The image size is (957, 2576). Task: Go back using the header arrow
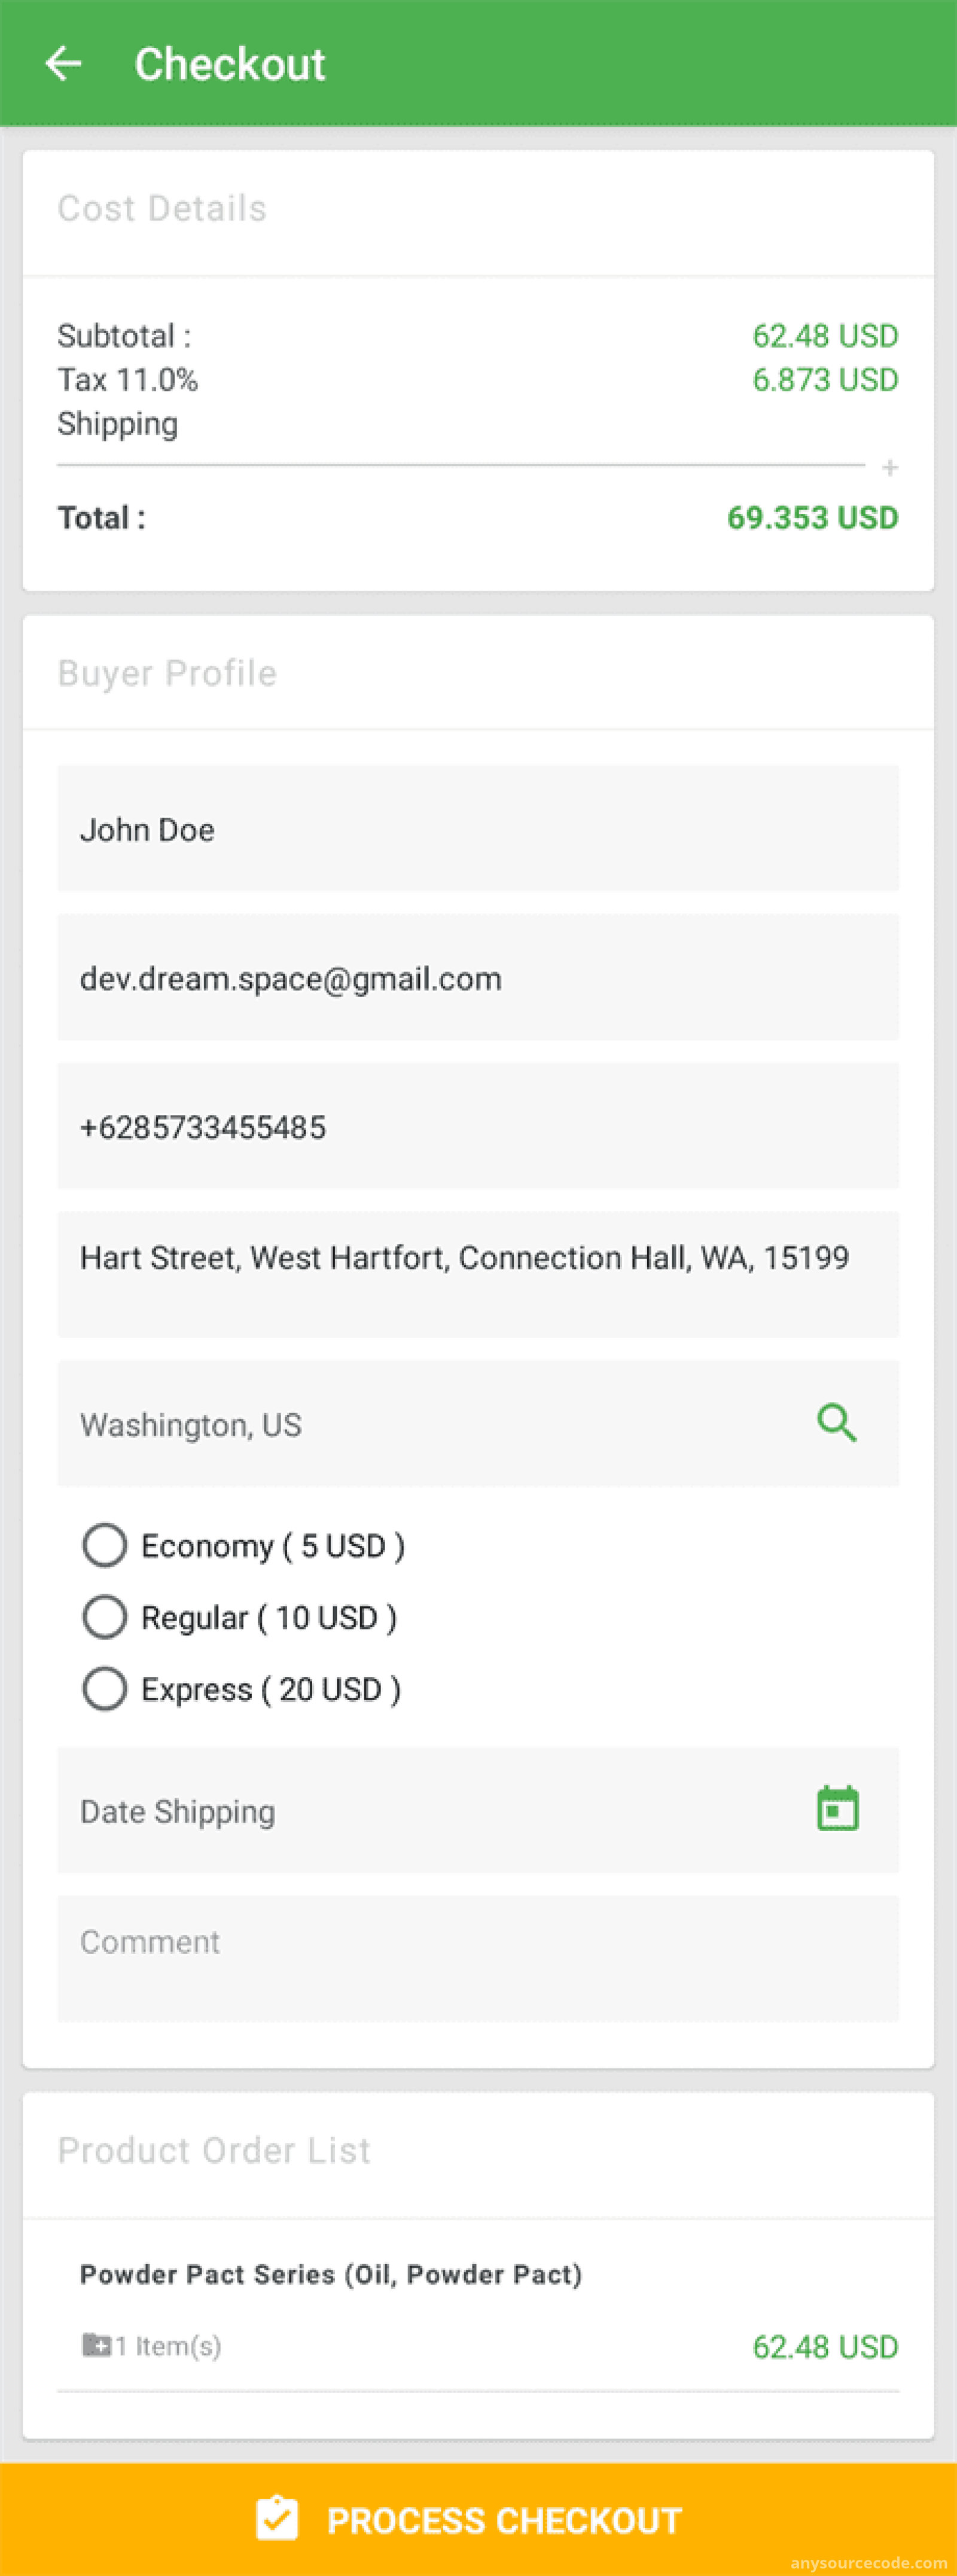(x=63, y=64)
